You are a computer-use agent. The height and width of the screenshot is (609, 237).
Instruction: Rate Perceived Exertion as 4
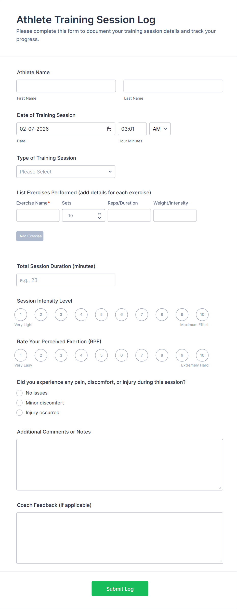click(x=81, y=355)
